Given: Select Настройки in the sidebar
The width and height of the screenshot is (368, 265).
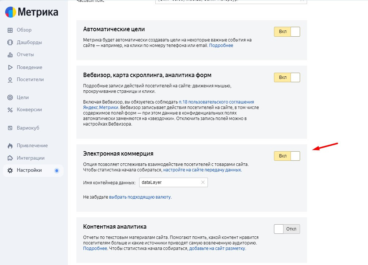Looking at the screenshot, I should pos(29,170).
